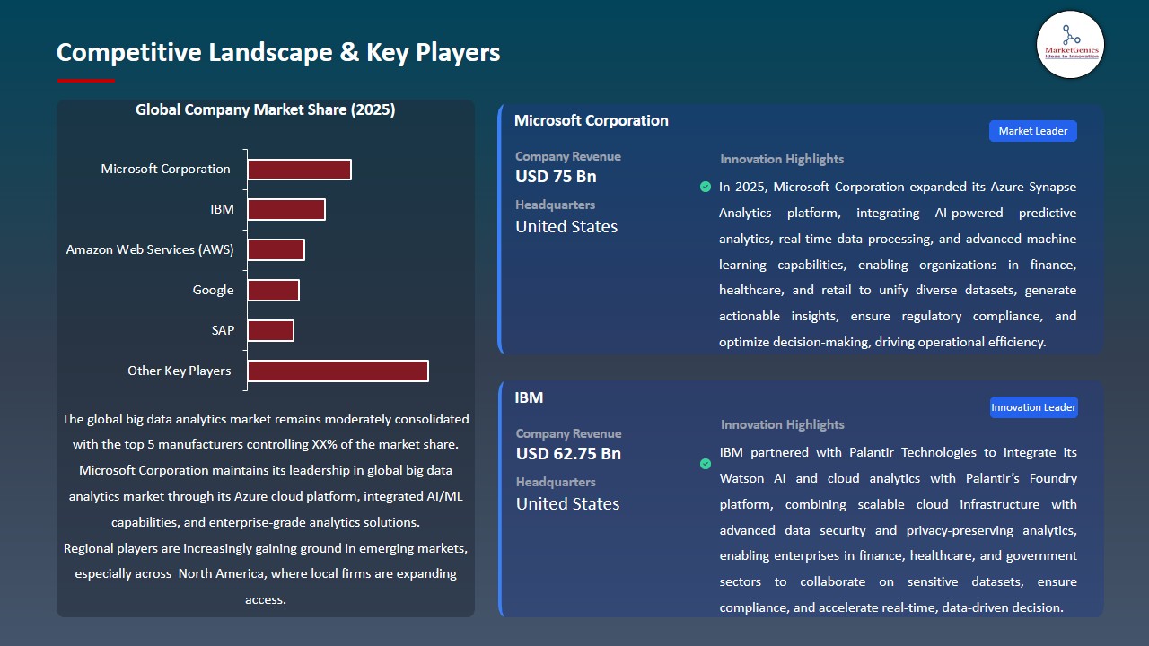
Task: Select the Innovation Leader badge
Action: [x=1033, y=406]
